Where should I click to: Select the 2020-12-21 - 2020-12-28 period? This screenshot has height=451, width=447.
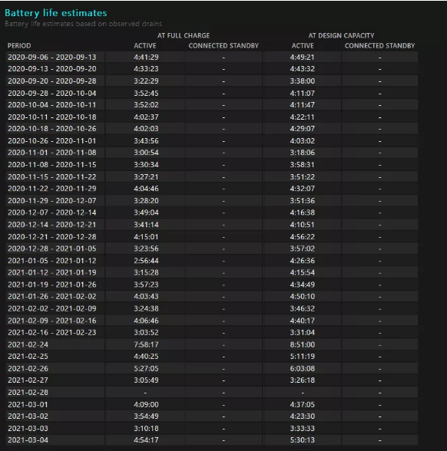pyautogui.click(x=52, y=237)
